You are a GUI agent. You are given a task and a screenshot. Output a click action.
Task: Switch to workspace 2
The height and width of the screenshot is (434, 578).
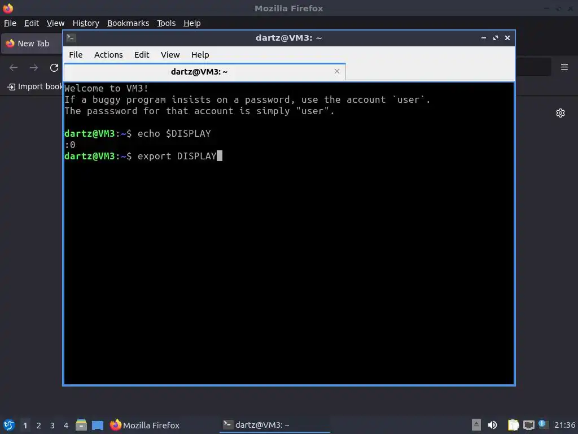(39, 426)
